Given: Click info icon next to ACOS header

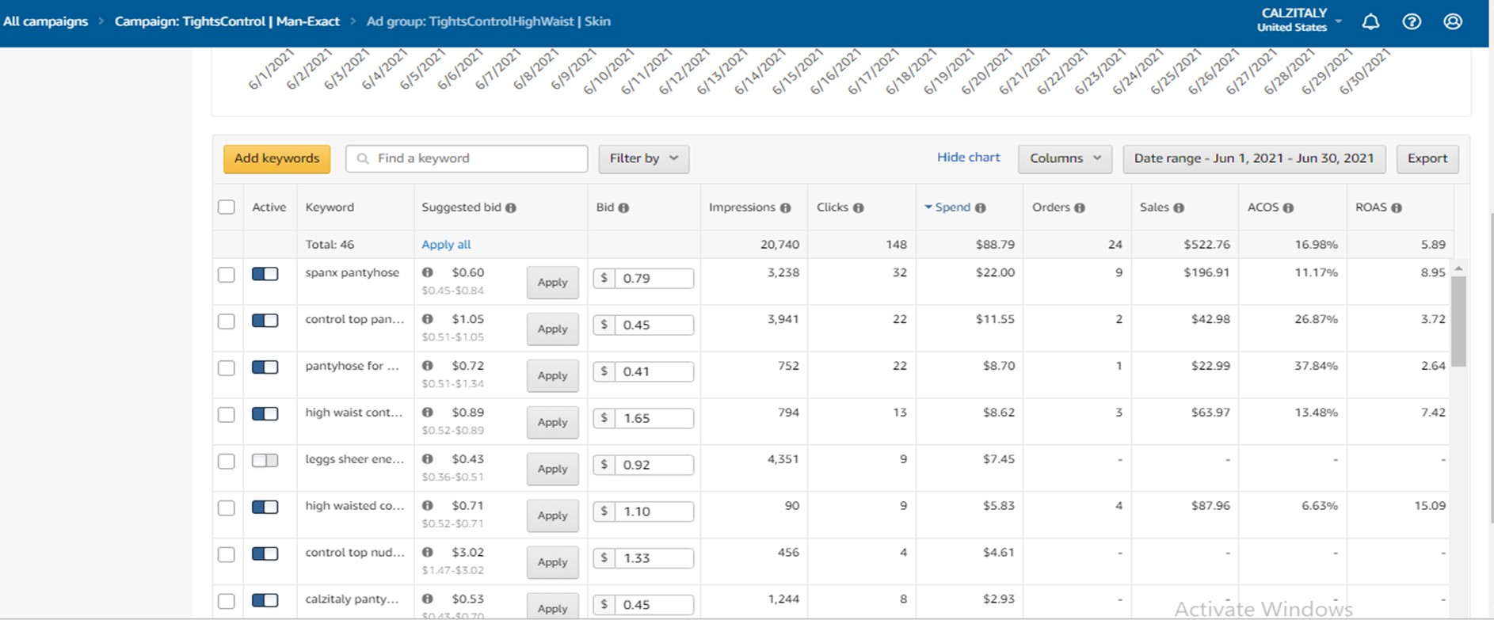Looking at the screenshot, I should click(1288, 207).
